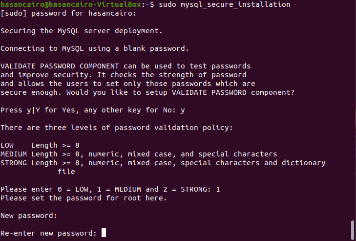Click the blinking cursor block after Re-enter prompt
The width and height of the screenshot is (356, 241).
coord(104,233)
